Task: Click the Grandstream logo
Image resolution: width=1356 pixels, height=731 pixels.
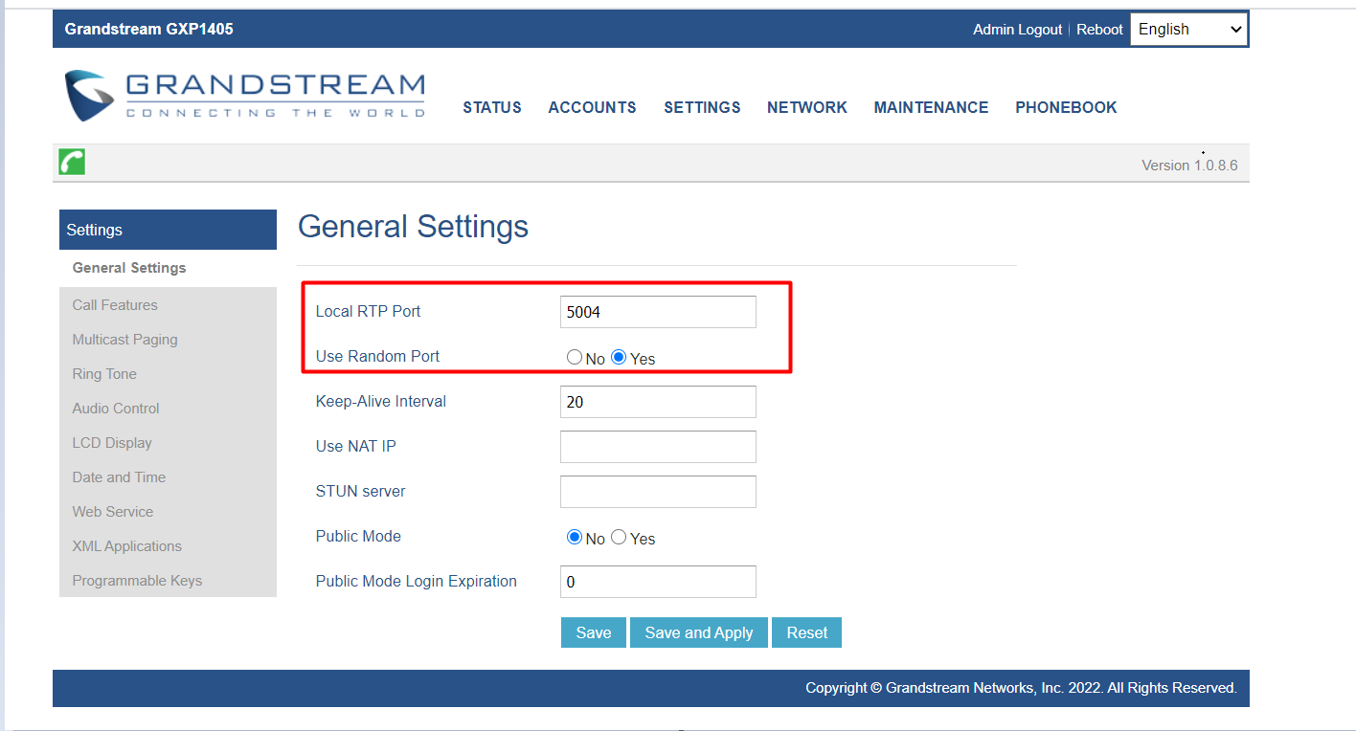Action: [x=245, y=96]
